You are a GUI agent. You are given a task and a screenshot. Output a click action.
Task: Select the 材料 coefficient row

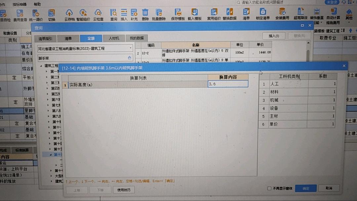[298, 92]
